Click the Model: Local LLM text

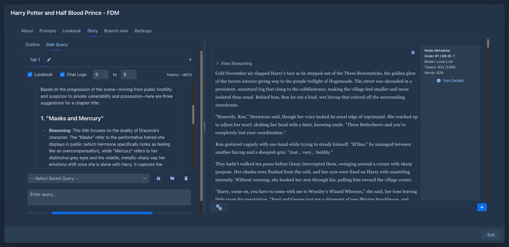[438, 61]
